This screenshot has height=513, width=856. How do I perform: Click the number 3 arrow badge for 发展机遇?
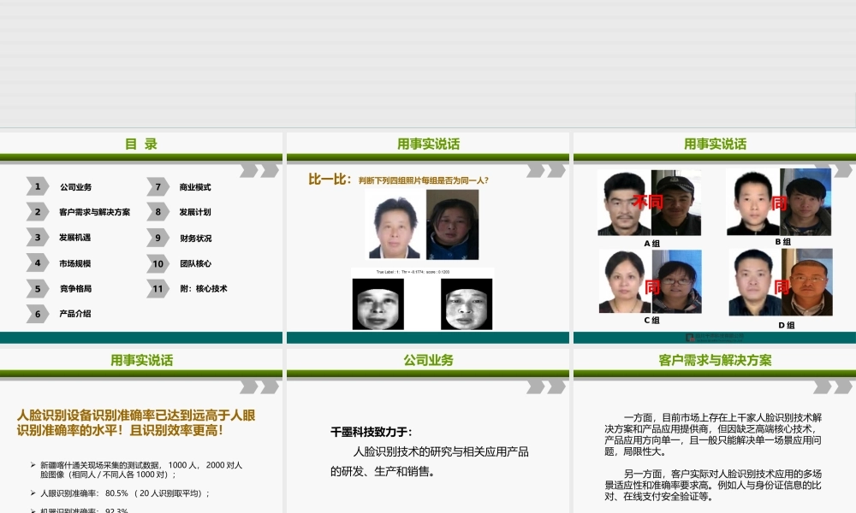(x=37, y=238)
